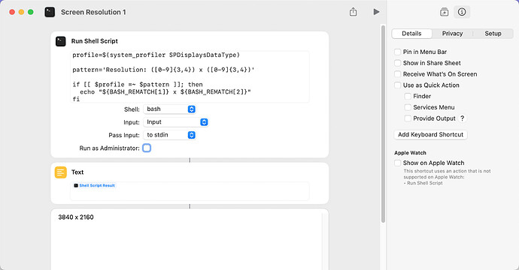The width and height of the screenshot is (519, 270).
Task: Check the Finder option
Action: [x=408, y=97]
